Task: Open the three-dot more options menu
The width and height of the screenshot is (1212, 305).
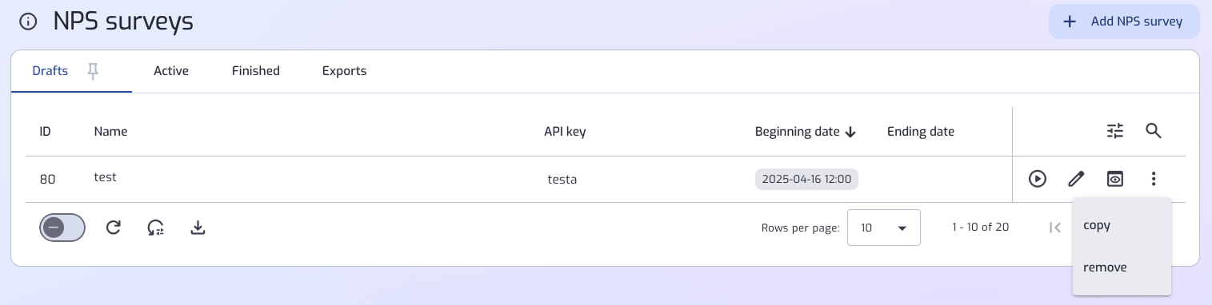Action: (x=1153, y=179)
